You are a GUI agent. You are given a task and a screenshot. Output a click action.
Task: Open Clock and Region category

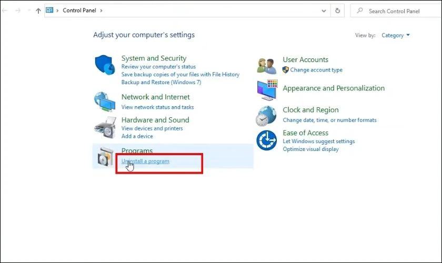[310, 110]
